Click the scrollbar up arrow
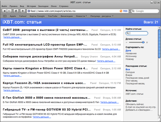 [159, 28]
